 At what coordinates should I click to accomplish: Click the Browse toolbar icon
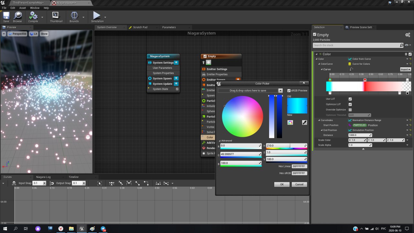click(17, 16)
